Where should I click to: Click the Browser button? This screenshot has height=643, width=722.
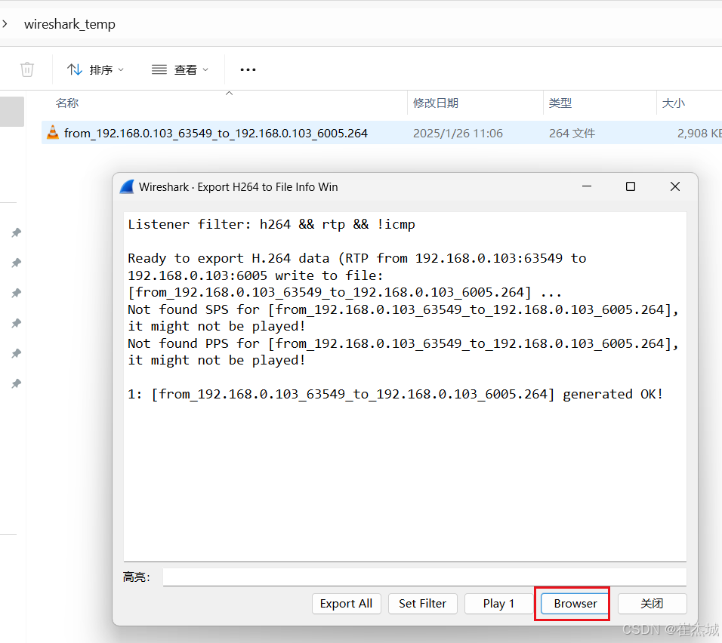point(575,604)
